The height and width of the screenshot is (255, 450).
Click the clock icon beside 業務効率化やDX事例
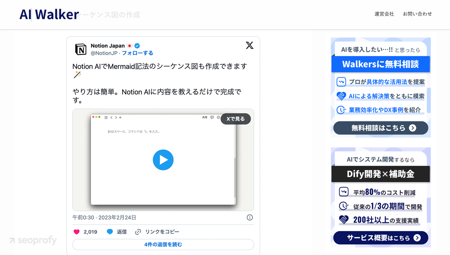(x=341, y=110)
